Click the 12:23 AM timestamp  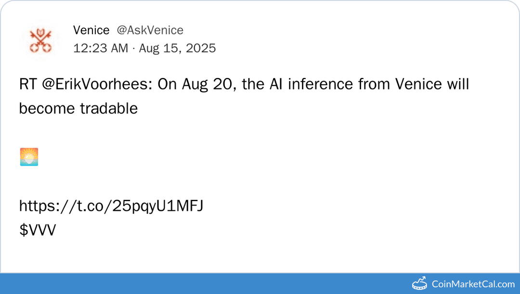coord(101,48)
